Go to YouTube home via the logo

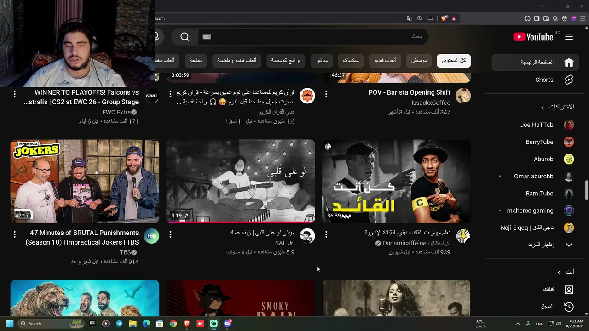(533, 37)
